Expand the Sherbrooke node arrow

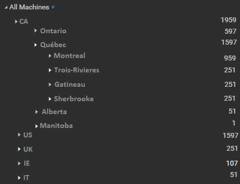click(x=50, y=99)
